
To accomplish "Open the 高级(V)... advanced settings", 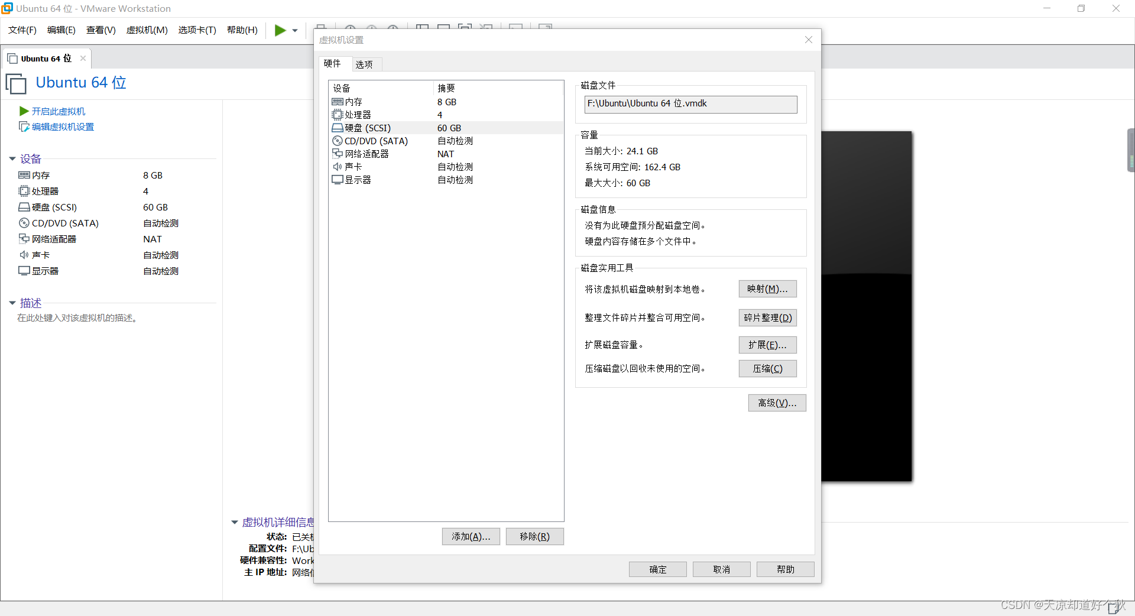I will pyautogui.click(x=777, y=403).
